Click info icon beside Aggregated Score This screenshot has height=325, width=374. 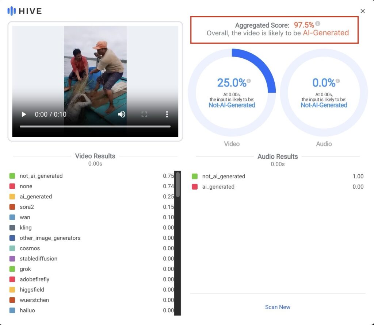[318, 24]
